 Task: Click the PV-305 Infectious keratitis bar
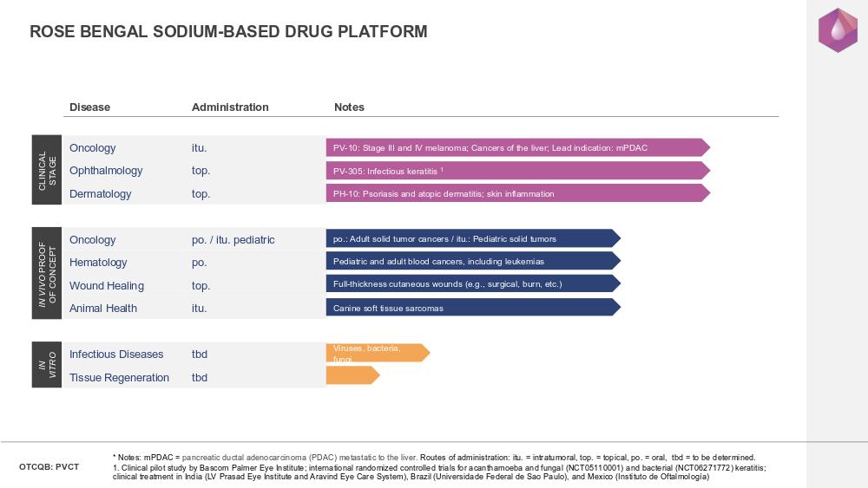coord(516,171)
